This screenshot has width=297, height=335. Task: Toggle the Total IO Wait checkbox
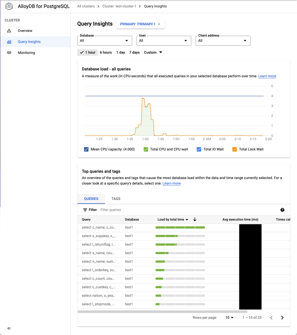pos(199,149)
